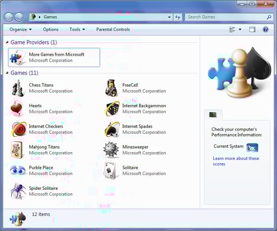
Task: Open the Organize dropdown menu
Action: (20, 29)
